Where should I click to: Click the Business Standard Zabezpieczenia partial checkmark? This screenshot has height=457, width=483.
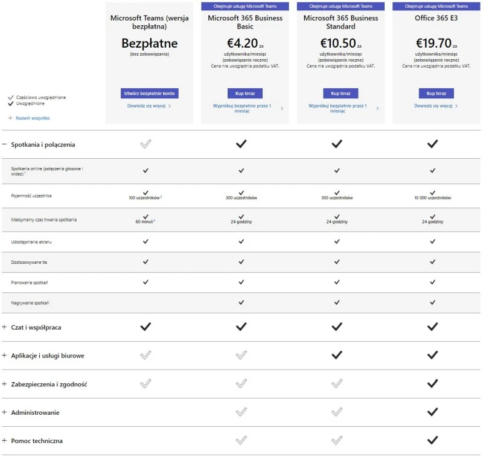pos(337,384)
